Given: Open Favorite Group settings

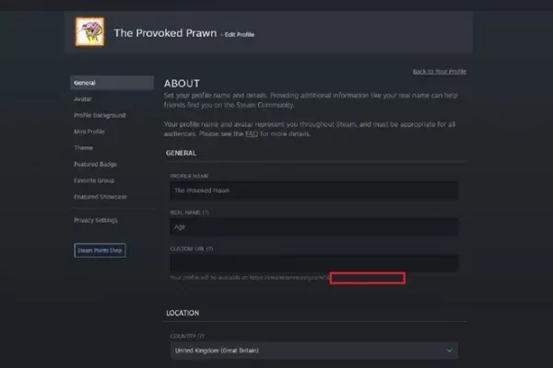Looking at the screenshot, I should (x=94, y=180).
